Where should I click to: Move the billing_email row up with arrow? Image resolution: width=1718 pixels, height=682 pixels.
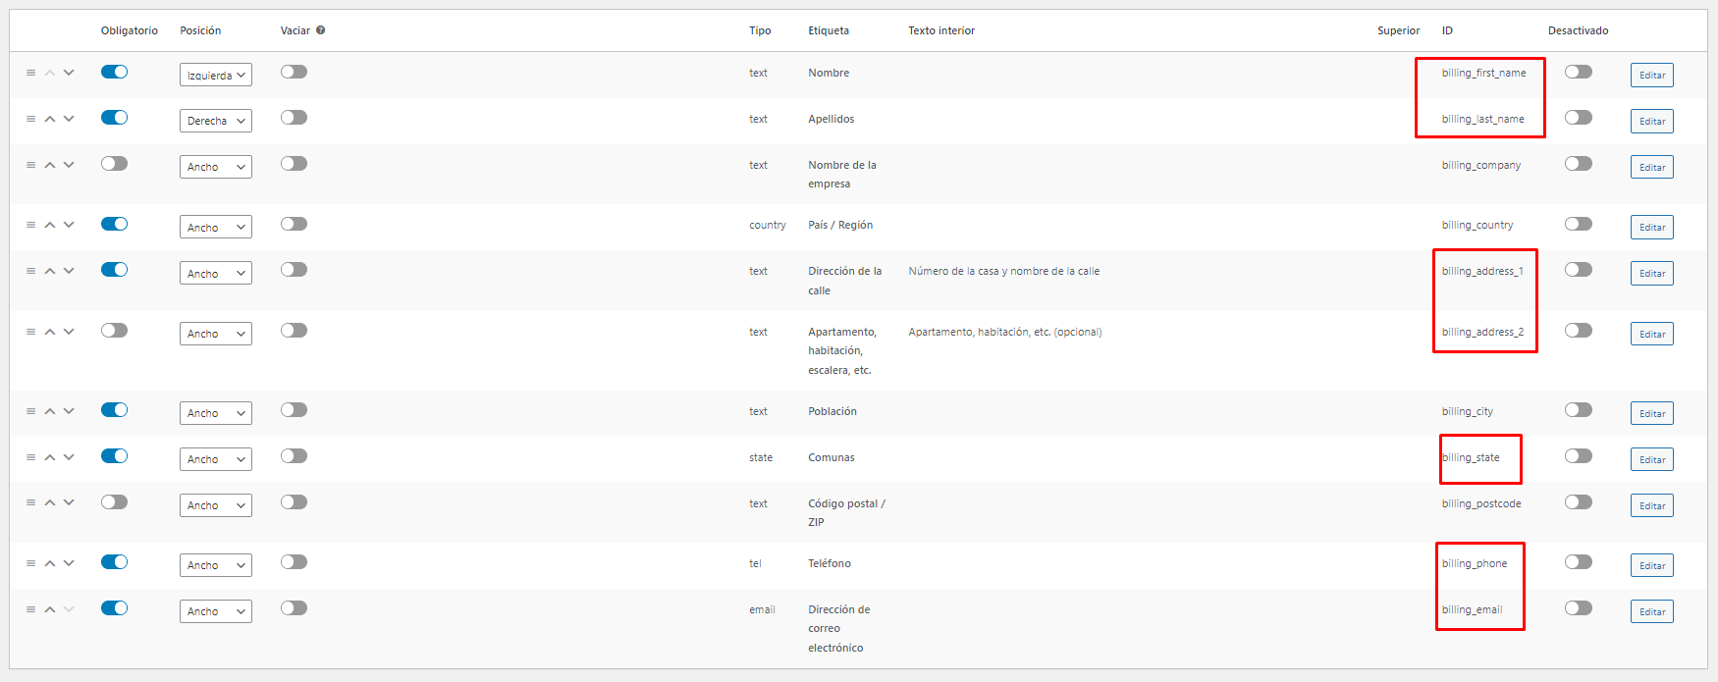pyautogui.click(x=50, y=609)
